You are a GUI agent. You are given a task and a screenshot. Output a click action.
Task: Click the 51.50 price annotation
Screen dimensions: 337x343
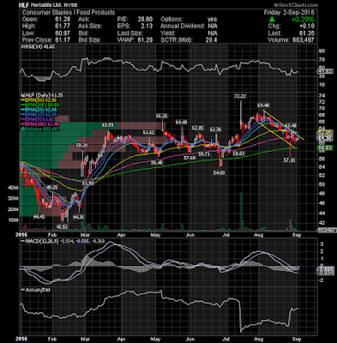(88, 184)
